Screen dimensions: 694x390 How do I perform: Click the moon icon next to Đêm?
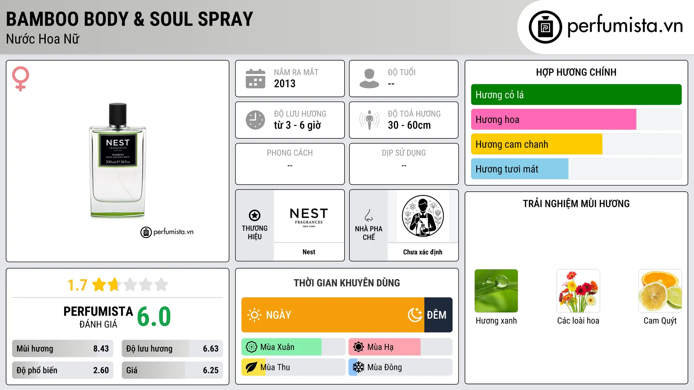pos(415,315)
